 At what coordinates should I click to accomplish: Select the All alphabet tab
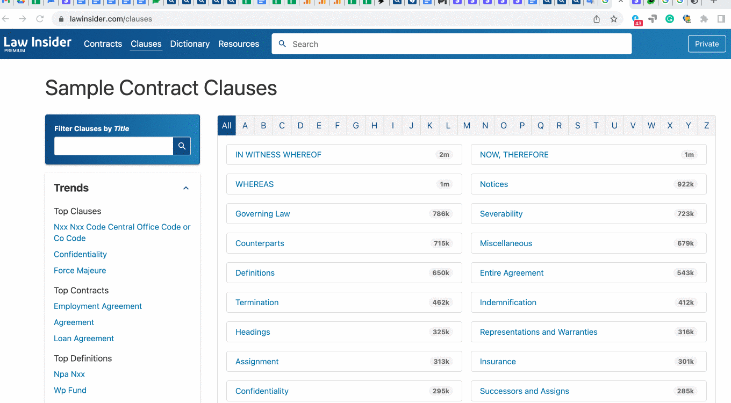(x=227, y=126)
